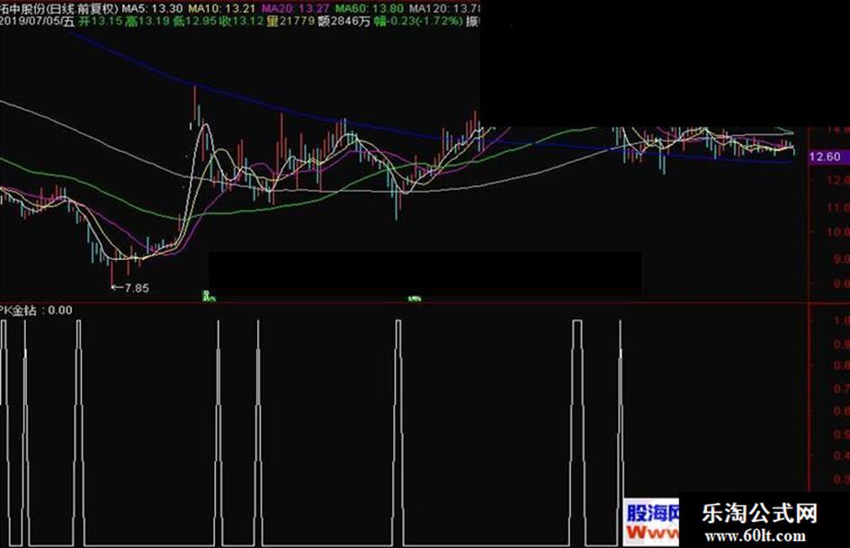Select the green MA60: 13.80 label
The width and height of the screenshot is (850, 548).
point(369,8)
